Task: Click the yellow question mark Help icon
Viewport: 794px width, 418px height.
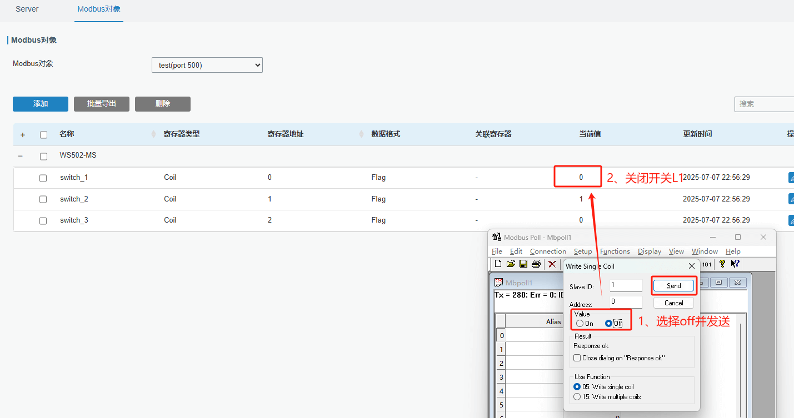Action: [x=722, y=264]
